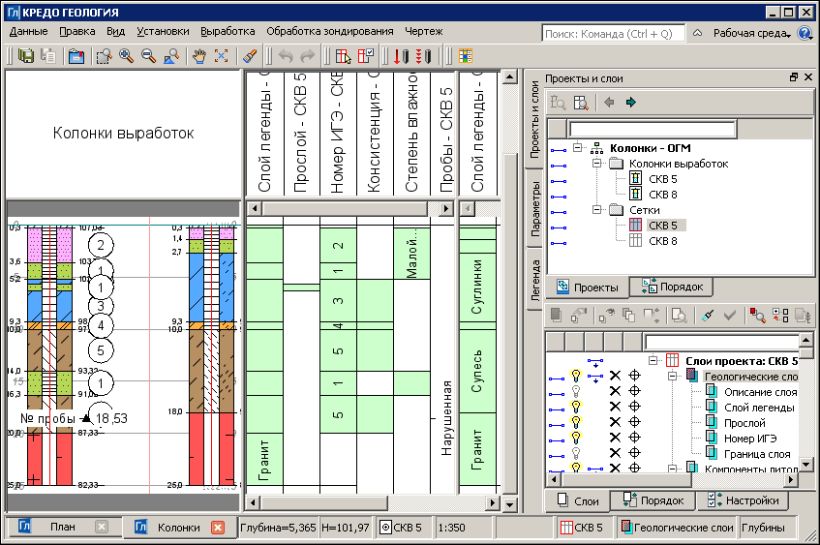The image size is (820, 545).
Task: Click the Глубины status bar entry
Action: click(763, 528)
